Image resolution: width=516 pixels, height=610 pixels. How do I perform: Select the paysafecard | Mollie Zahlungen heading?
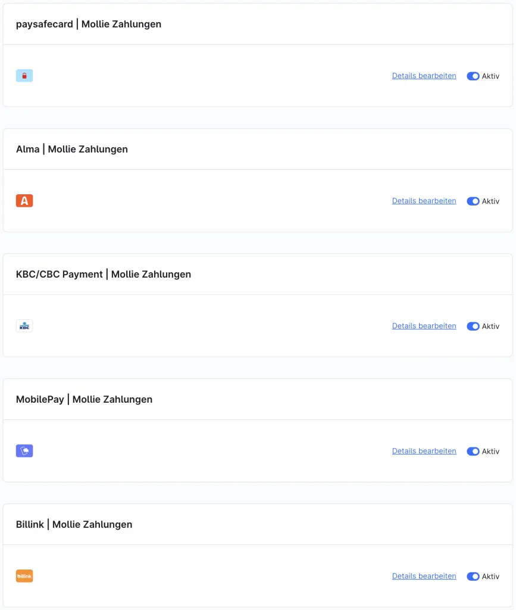pos(89,24)
